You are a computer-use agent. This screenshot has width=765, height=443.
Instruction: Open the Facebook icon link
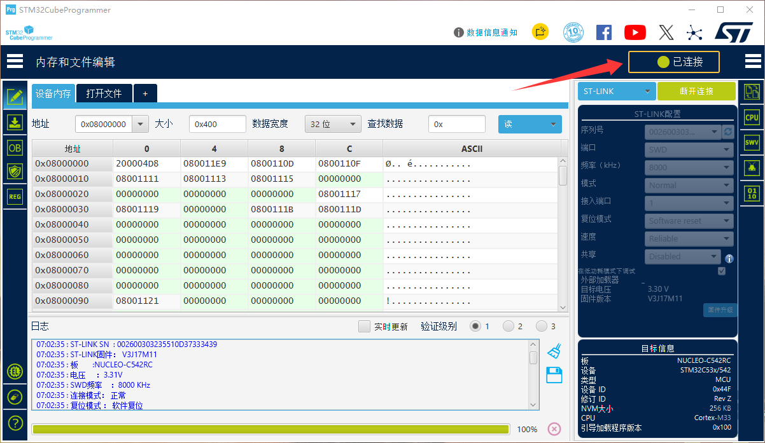click(x=604, y=32)
